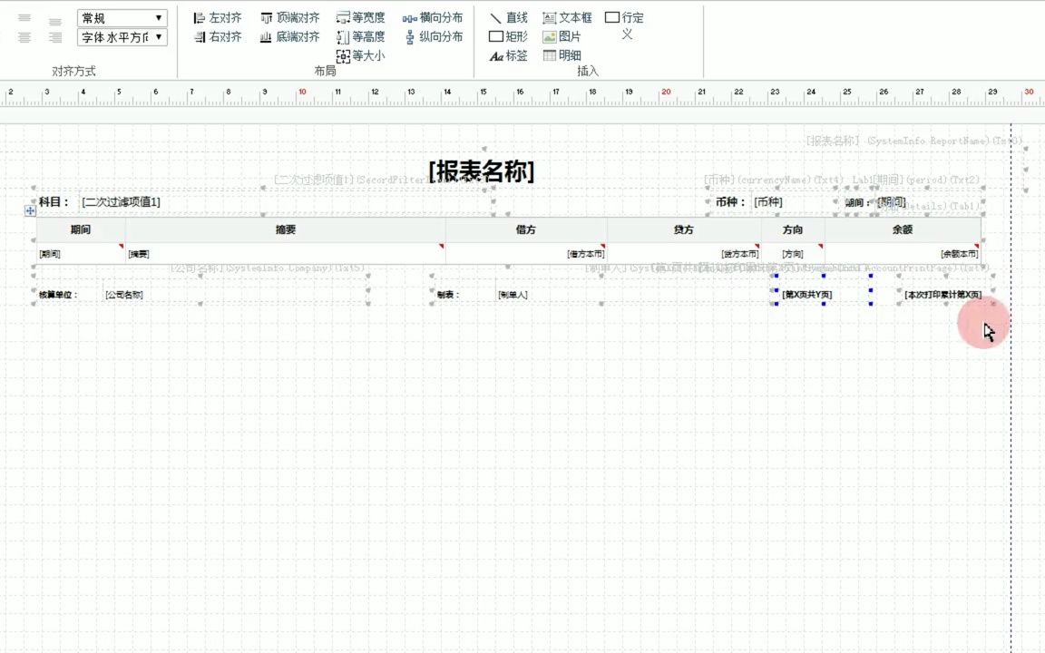The image size is (1045, 653).
Task: Open the 常规 style dropdown
Action: [122, 16]
